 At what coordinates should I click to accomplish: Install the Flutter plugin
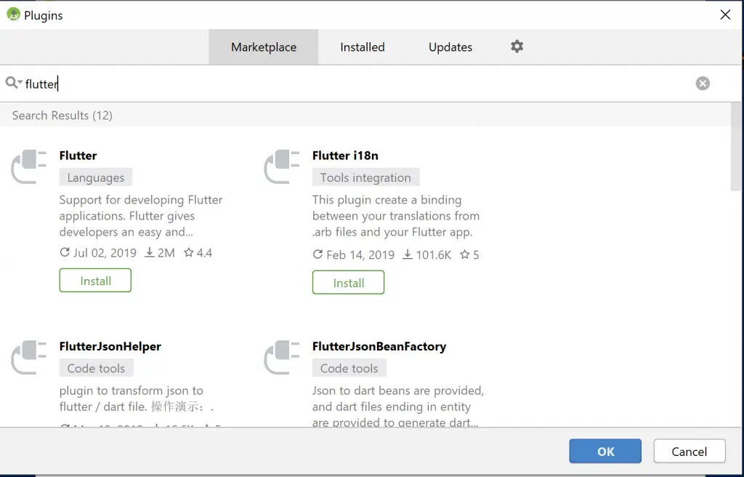[x=95, y=281]
